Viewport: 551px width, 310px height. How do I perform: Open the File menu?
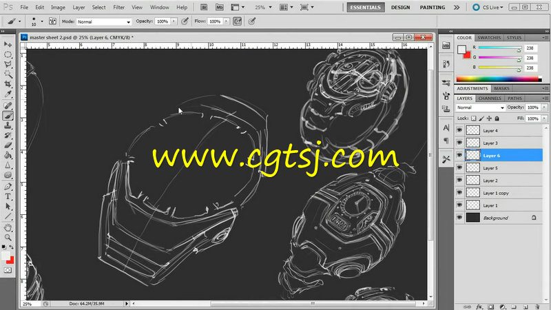pos(24,7)
